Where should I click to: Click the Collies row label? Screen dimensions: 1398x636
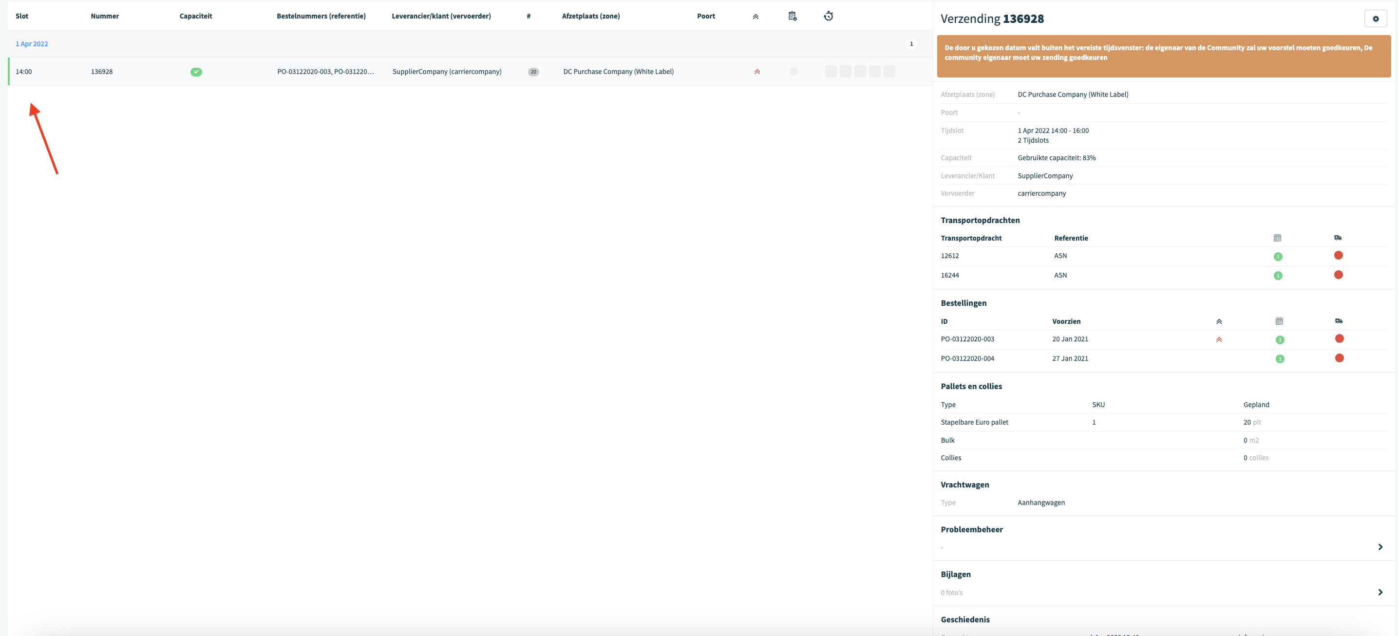(x=950, y=458)
